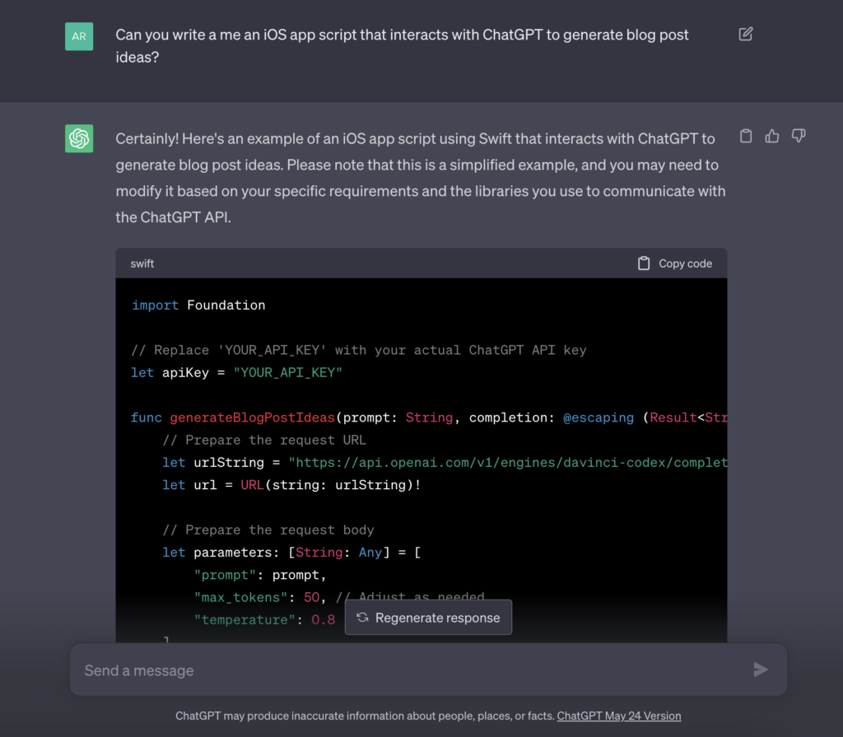Viewport: 843px width, 737px height.
Task: Click the ChatGPT logo avatar
Action: pyautogui.click(x=79, y=139)
